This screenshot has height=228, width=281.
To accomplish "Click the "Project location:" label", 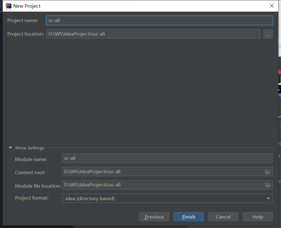I will pos(26,34).
